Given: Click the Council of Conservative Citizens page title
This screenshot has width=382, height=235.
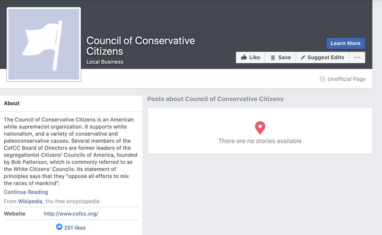Looking at the screenshot, I should [x=141, y=46].
